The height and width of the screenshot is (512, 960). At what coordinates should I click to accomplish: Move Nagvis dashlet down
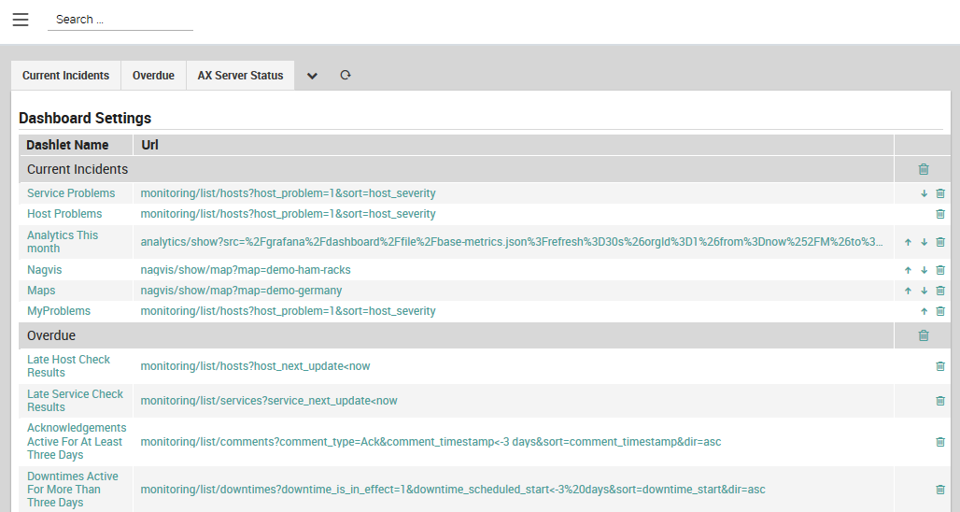click(x=924, y=270)
